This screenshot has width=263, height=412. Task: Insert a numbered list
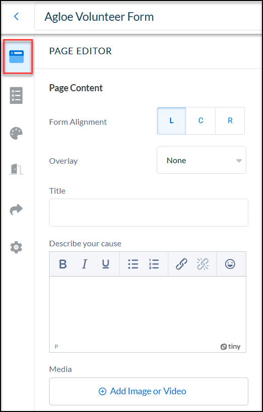[x=154, y=264]
